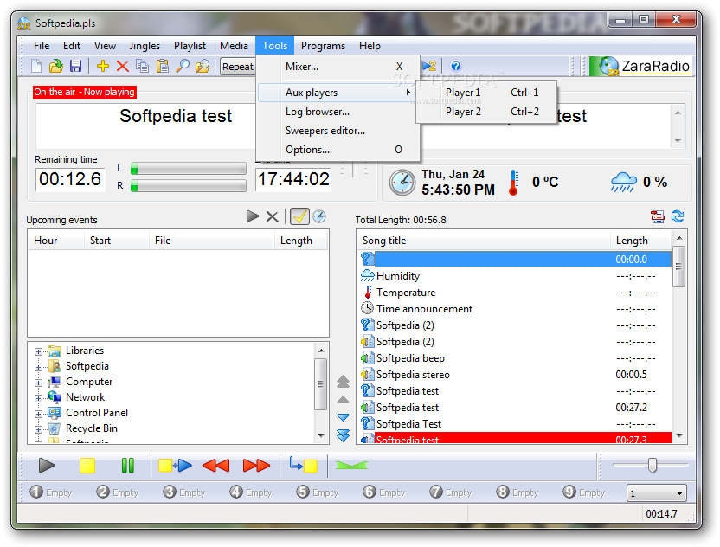Adjust the volume slider thumb
The width and height of the screenshot is (720, 547).
coord(652,466)
